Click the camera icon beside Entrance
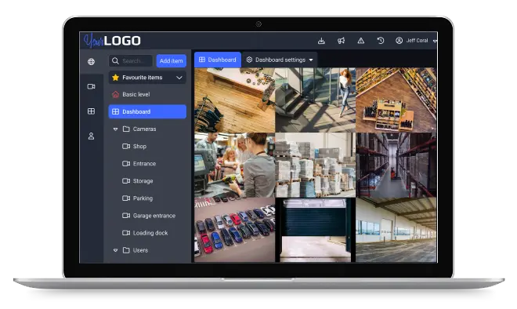The width and height of the screenshot is (517, 309). pyautogui.click(x=126, y=163)
